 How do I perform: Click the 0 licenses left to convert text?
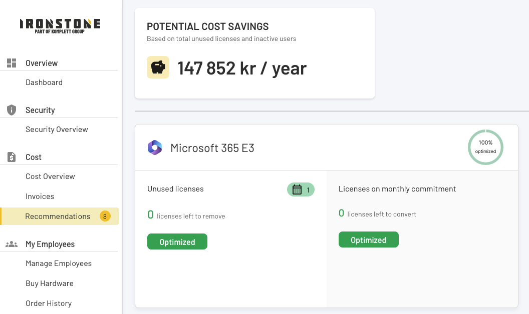[377, 213]
